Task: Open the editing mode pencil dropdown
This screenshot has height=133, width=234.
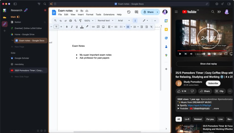Action: click(145, 21)
